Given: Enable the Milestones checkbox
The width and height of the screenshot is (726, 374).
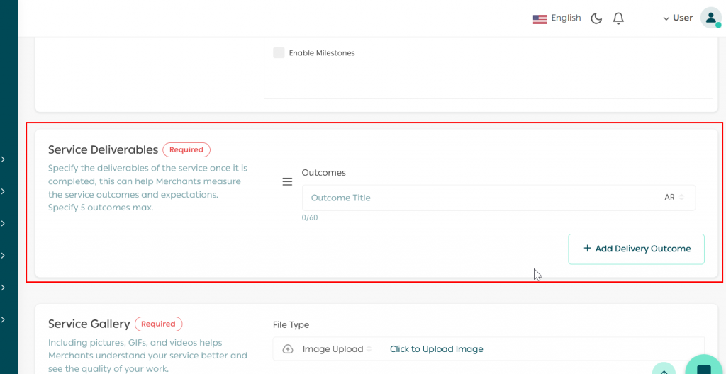Looking at the screenshot, I should 279,53.
